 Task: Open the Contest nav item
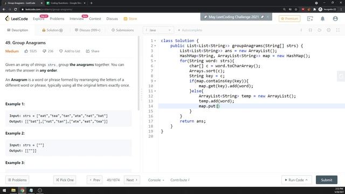[95, 19]
